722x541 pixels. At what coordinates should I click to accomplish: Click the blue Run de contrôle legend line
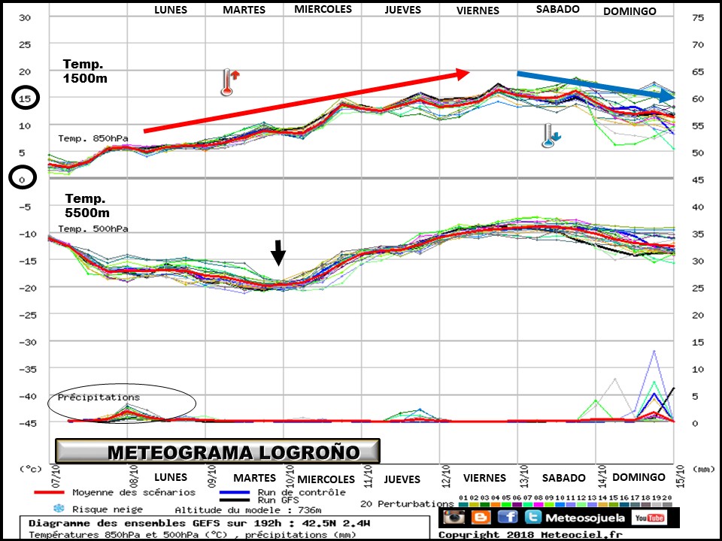tap(235, 492)
